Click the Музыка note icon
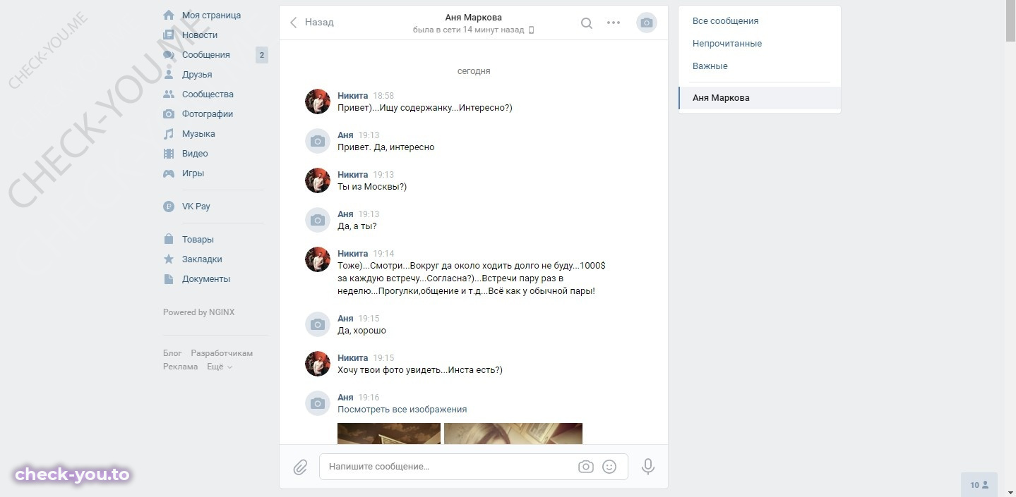This screenshot has height=497, width=1016. point(169,133)
